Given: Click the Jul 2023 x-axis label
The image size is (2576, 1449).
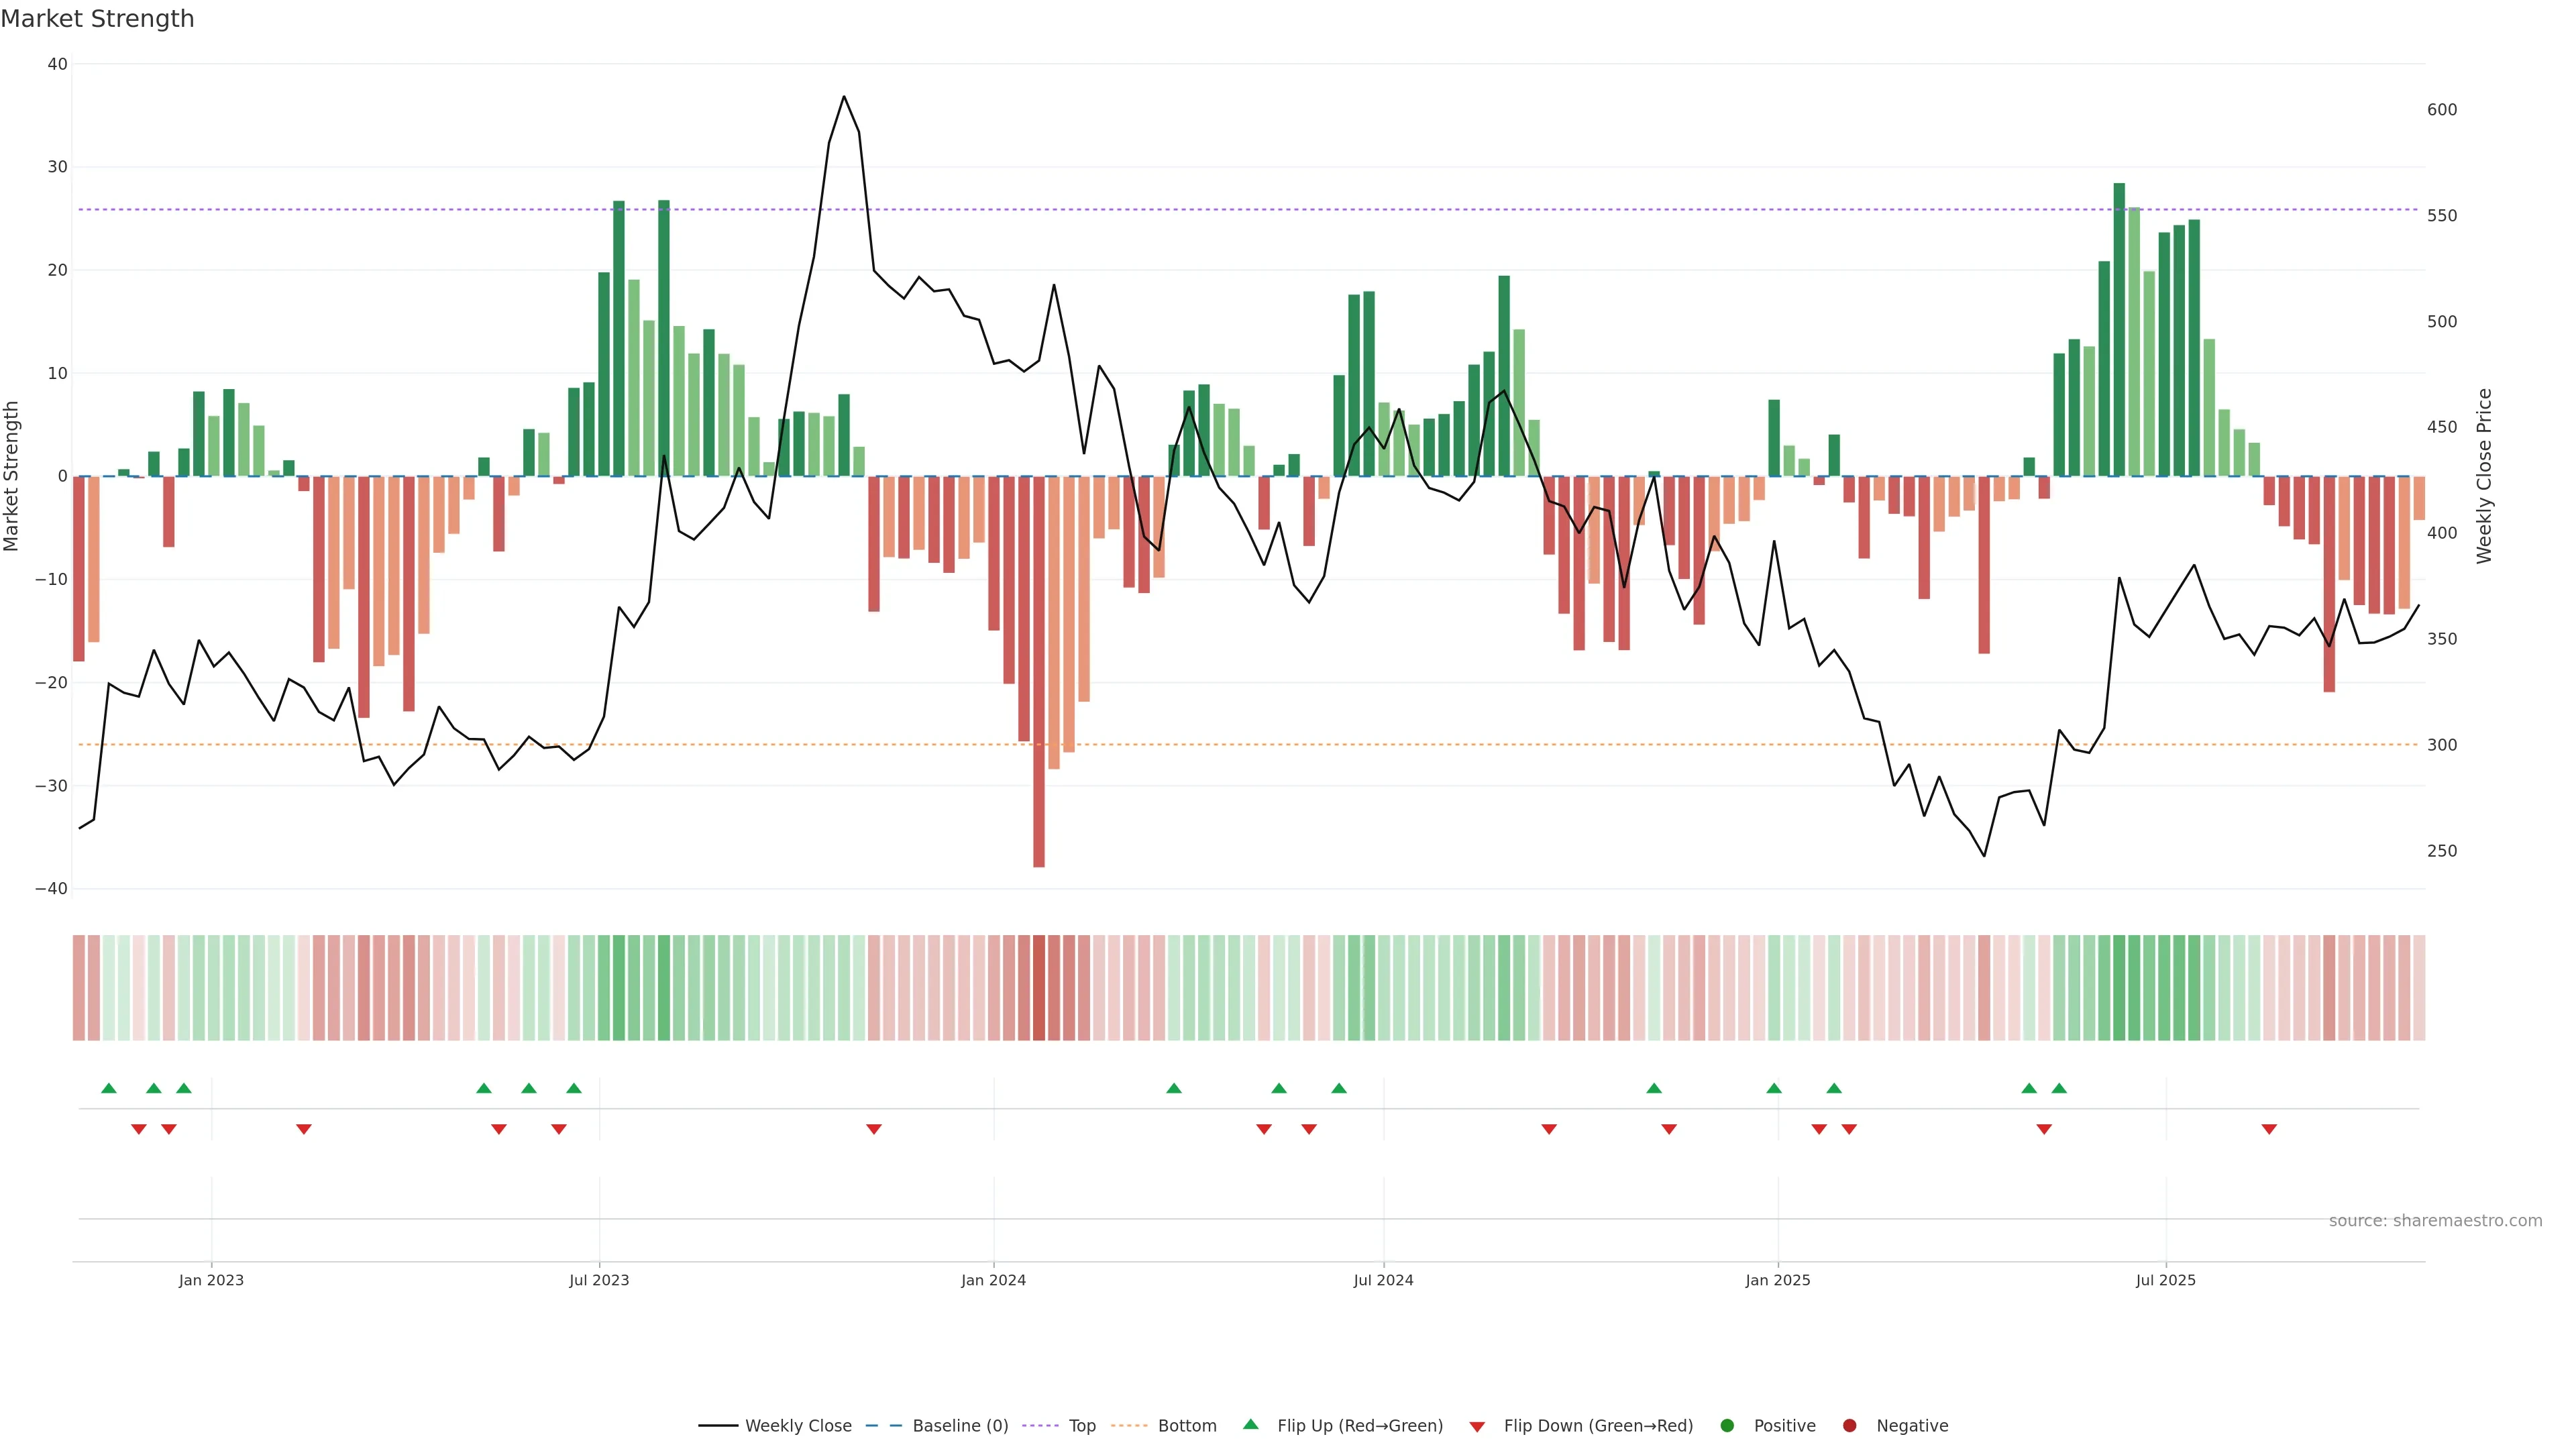Looking at the screenshot, I should pyautogui.click(x=599, y=1280).
